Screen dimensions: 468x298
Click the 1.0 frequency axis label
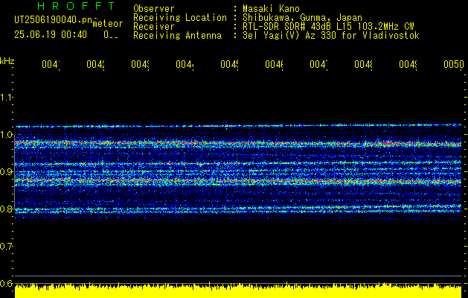(6, 135)
